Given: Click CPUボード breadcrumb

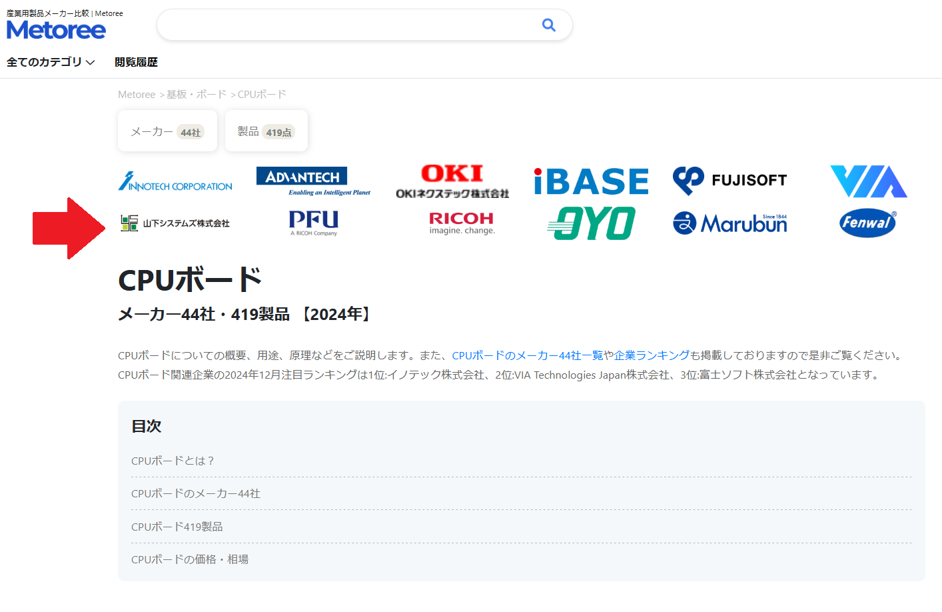Looking at the screenshot, I should (x=262, y=95).
